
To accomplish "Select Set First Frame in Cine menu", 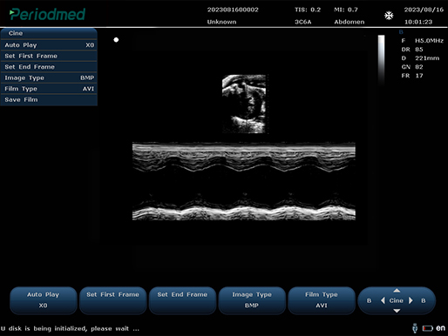I will (x=49, y=56).
